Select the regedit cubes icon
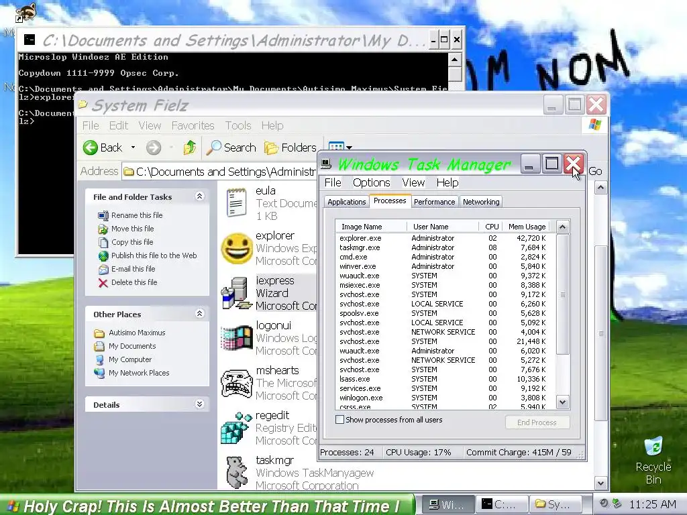This screenshot has height=515, width=687. coord(237,428)
